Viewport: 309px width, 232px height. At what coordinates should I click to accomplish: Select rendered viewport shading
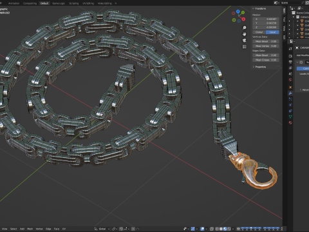(x=229, y=229)
